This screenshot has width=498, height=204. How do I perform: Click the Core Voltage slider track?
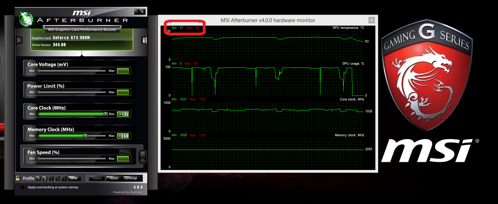click(x=72, y=71)
